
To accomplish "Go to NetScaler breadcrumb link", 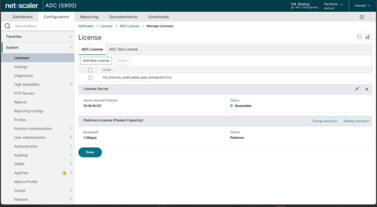I will pos(86,26).
